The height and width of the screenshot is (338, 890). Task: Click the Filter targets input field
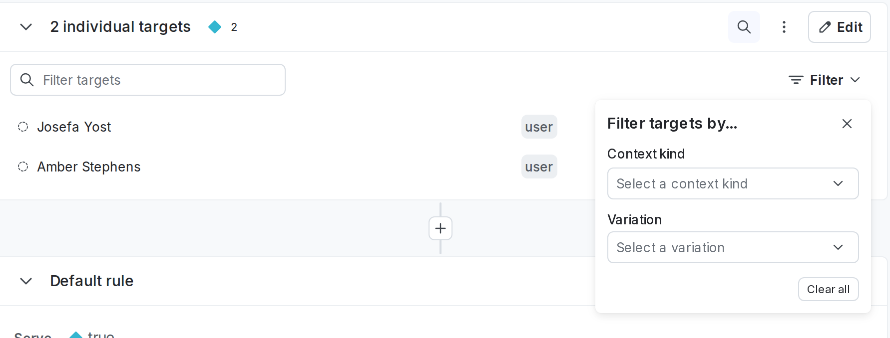[148, 80]
